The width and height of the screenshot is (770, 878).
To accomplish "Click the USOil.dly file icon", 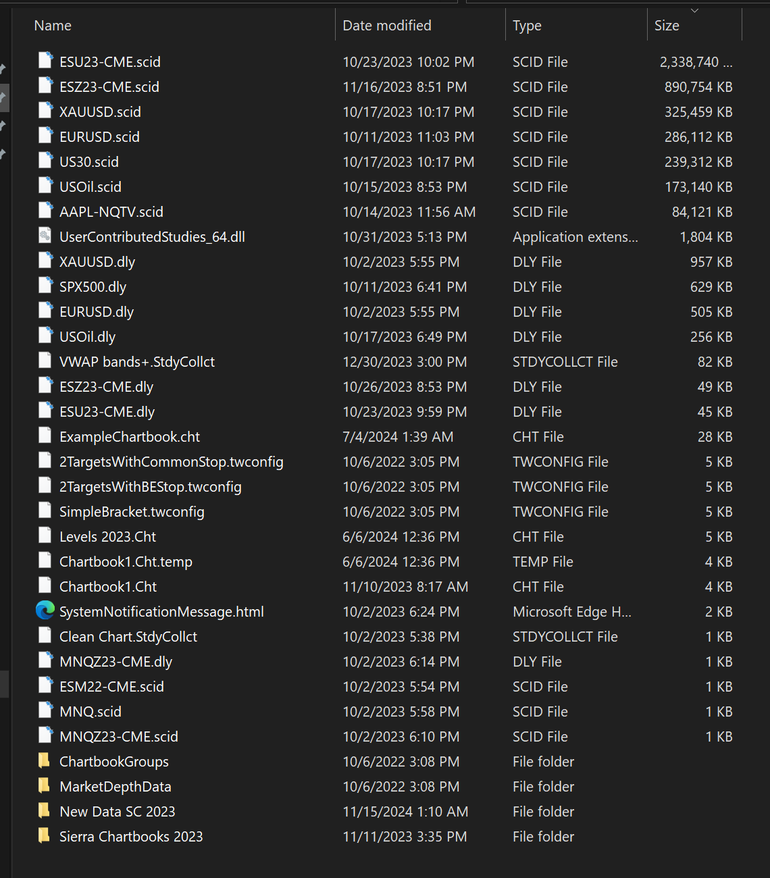I will 45,336.
